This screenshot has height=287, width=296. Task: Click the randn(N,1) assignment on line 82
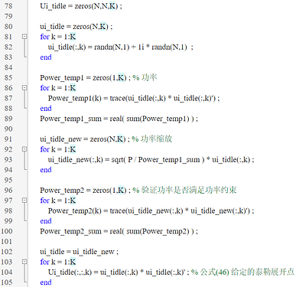pos(120,47)
